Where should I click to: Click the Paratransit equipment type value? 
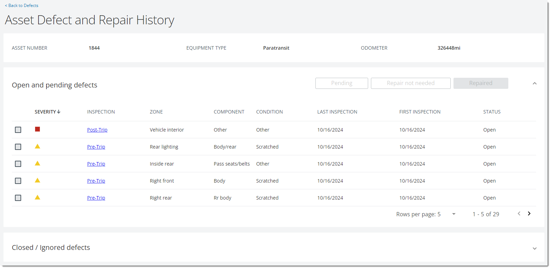(x=276, y=48)
